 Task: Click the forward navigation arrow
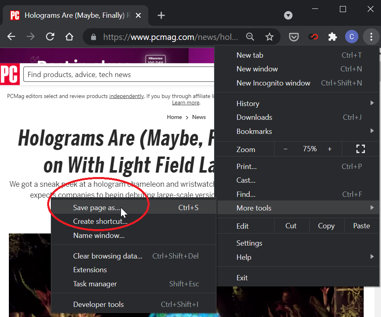[31, 37]
